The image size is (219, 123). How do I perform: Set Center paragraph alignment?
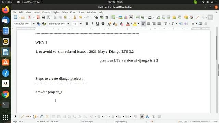click(x=149, y=24)
